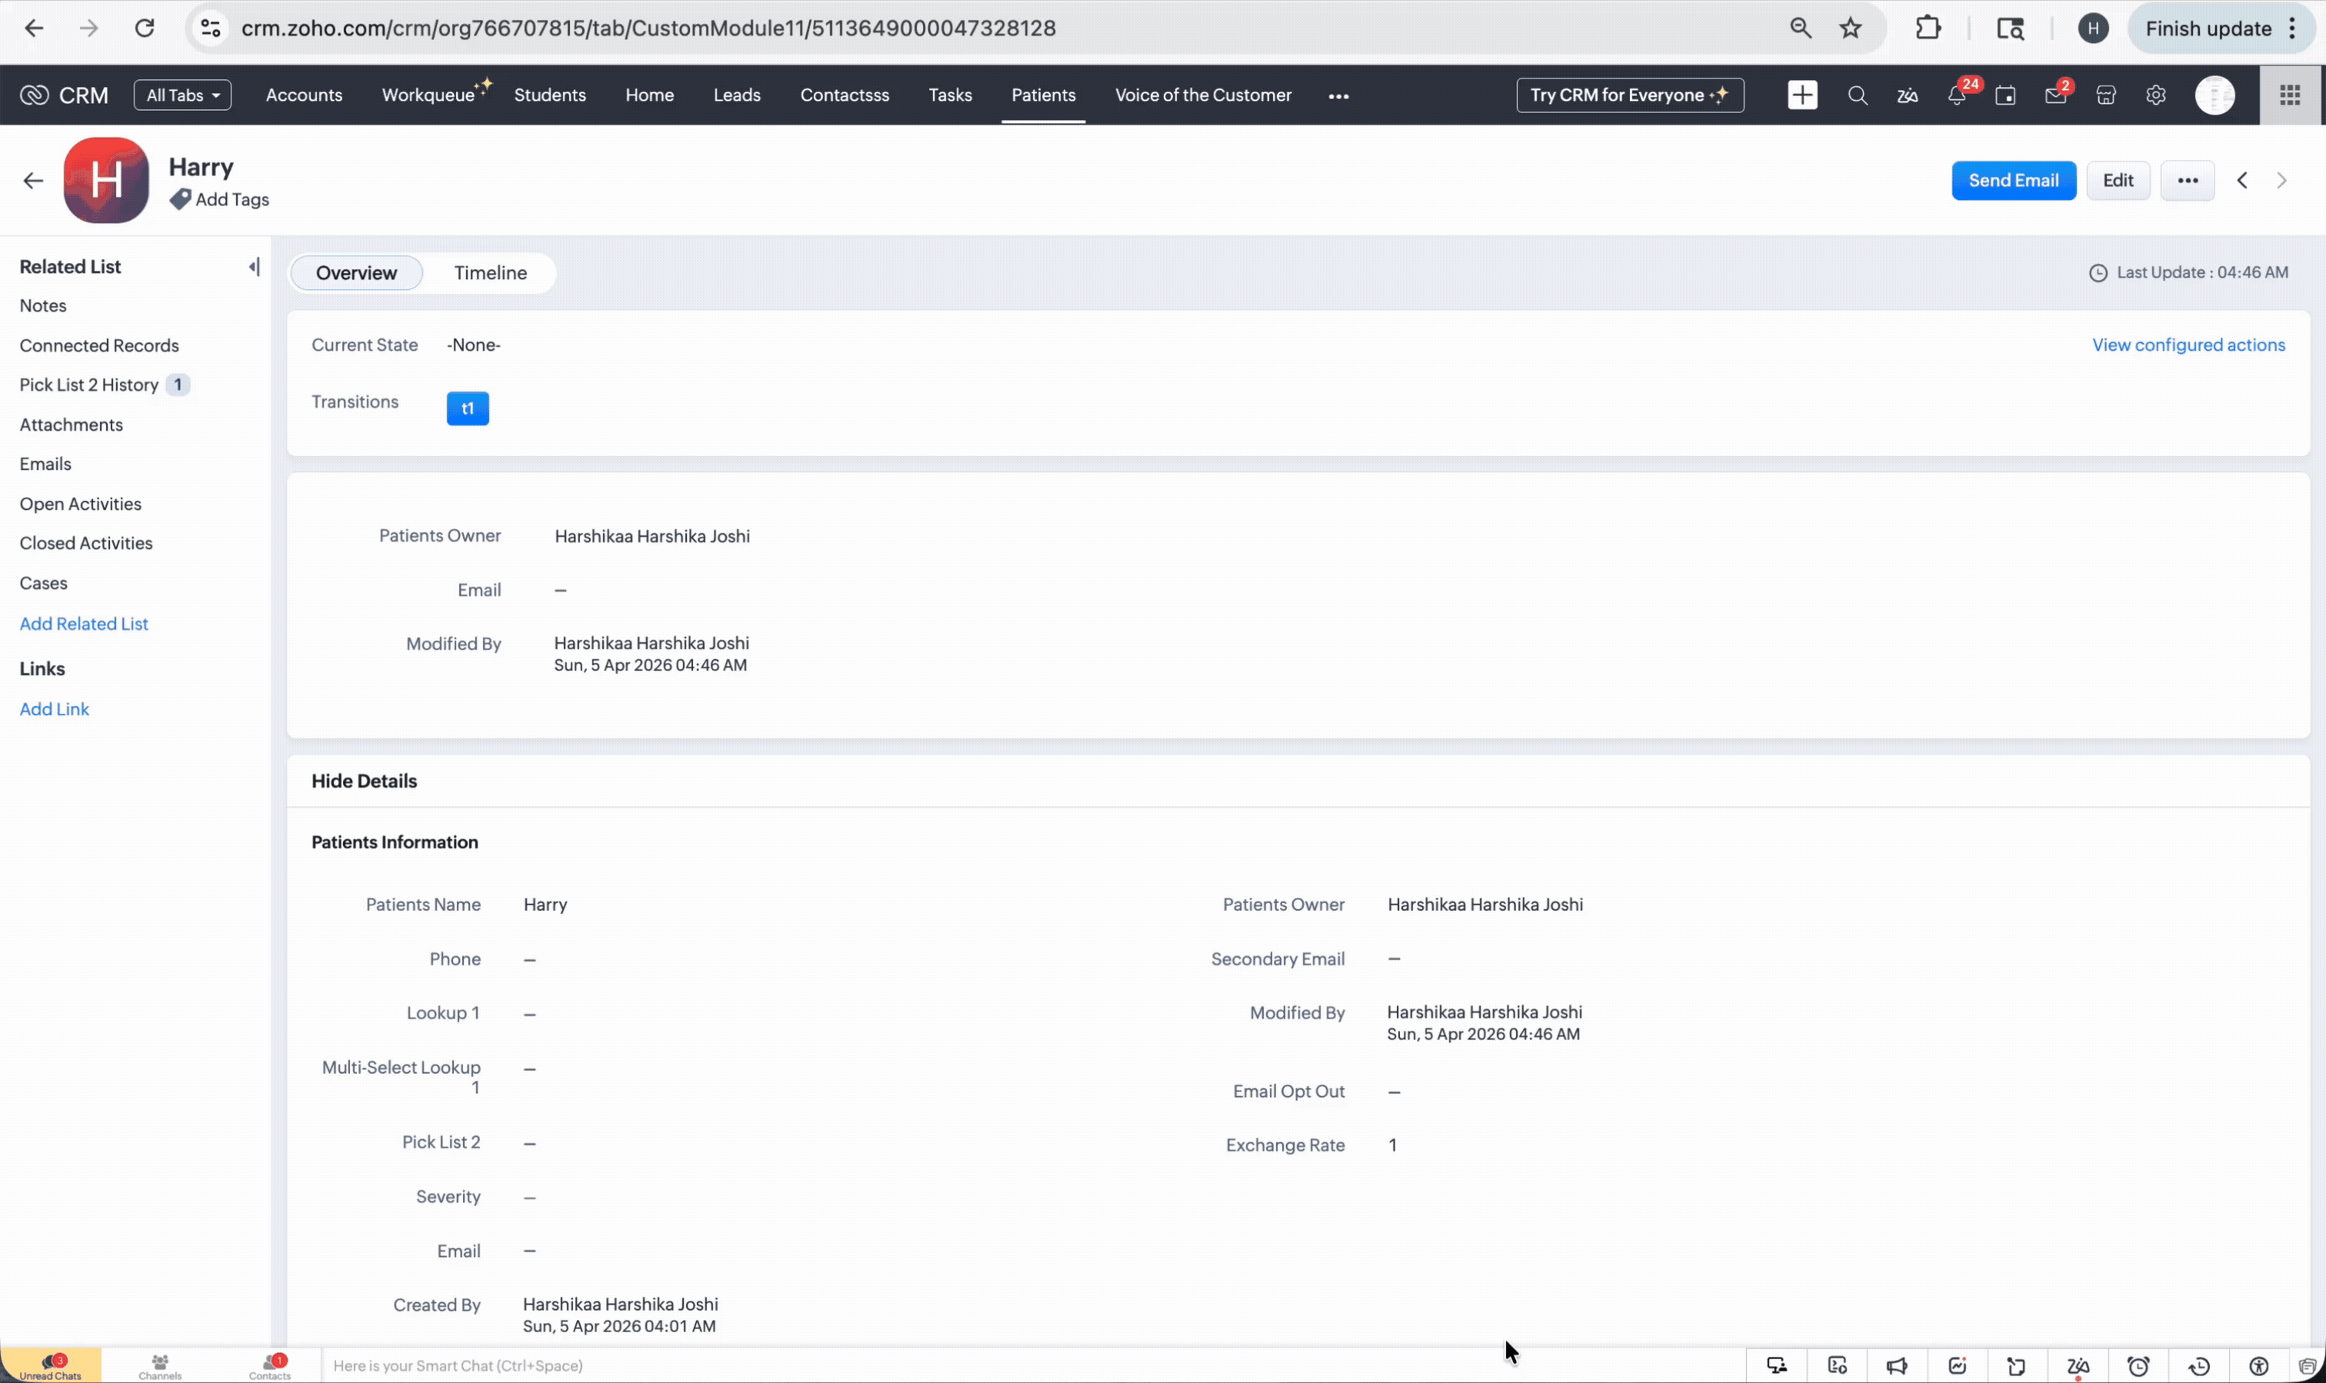Expand the more tabs ellipsis in navigation

click(1338, 96)
